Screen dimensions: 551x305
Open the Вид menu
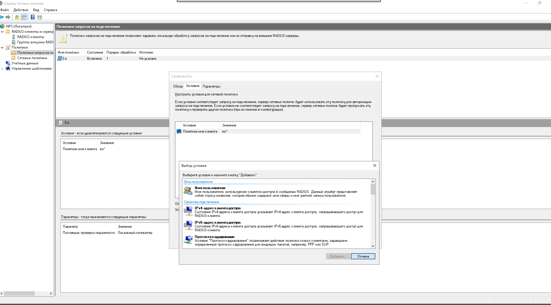(36, 10)
